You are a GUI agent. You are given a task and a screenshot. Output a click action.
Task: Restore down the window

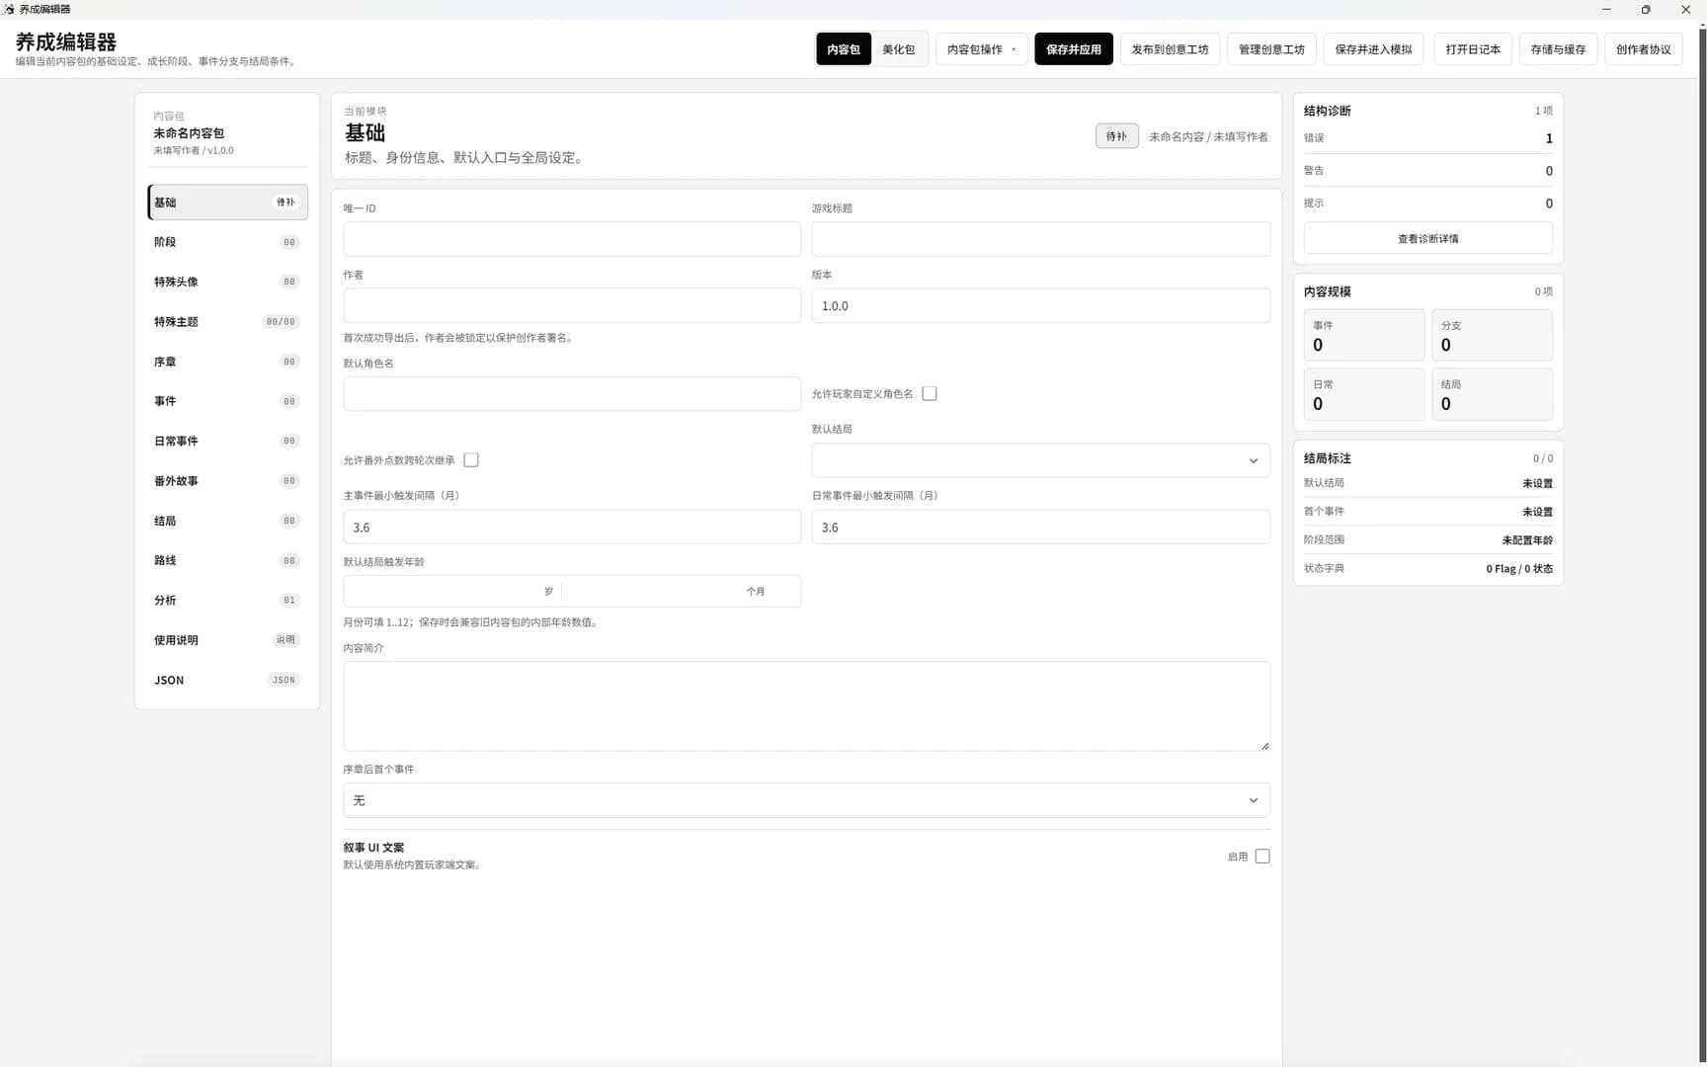click(1645, 9)
